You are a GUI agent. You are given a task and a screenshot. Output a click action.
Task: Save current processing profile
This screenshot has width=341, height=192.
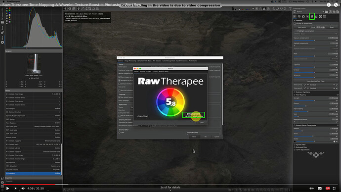pyautogui.click(x=330, y=12)
